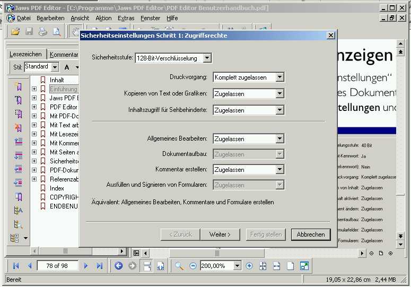Click the delete bookmark icon with red X
This screenshot has width=411, height=287.
(x=18, y=128)
